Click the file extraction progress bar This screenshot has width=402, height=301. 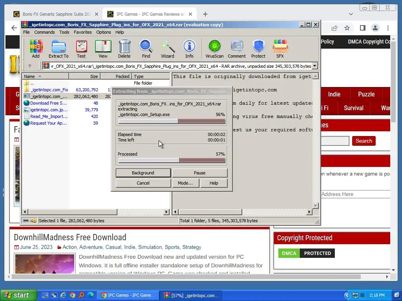(x=172, y=121)
